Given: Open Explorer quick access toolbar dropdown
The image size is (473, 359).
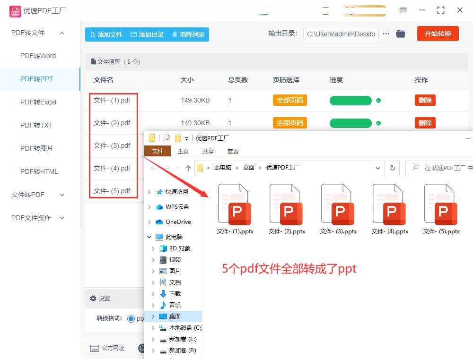Looking at the screenshot, I should [x=186, y=139].
